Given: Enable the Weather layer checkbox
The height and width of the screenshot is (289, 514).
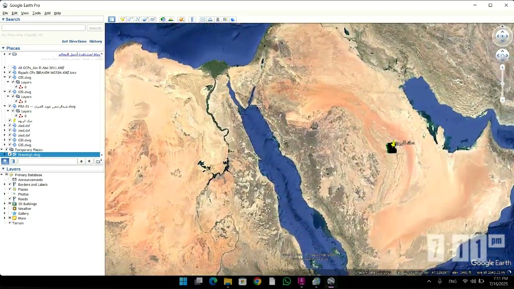Looking at the screenshot, I should (10, 209).
